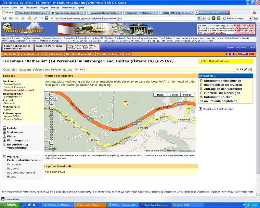
Task: Click the map zoom slider handle
Action: (51, 116)
